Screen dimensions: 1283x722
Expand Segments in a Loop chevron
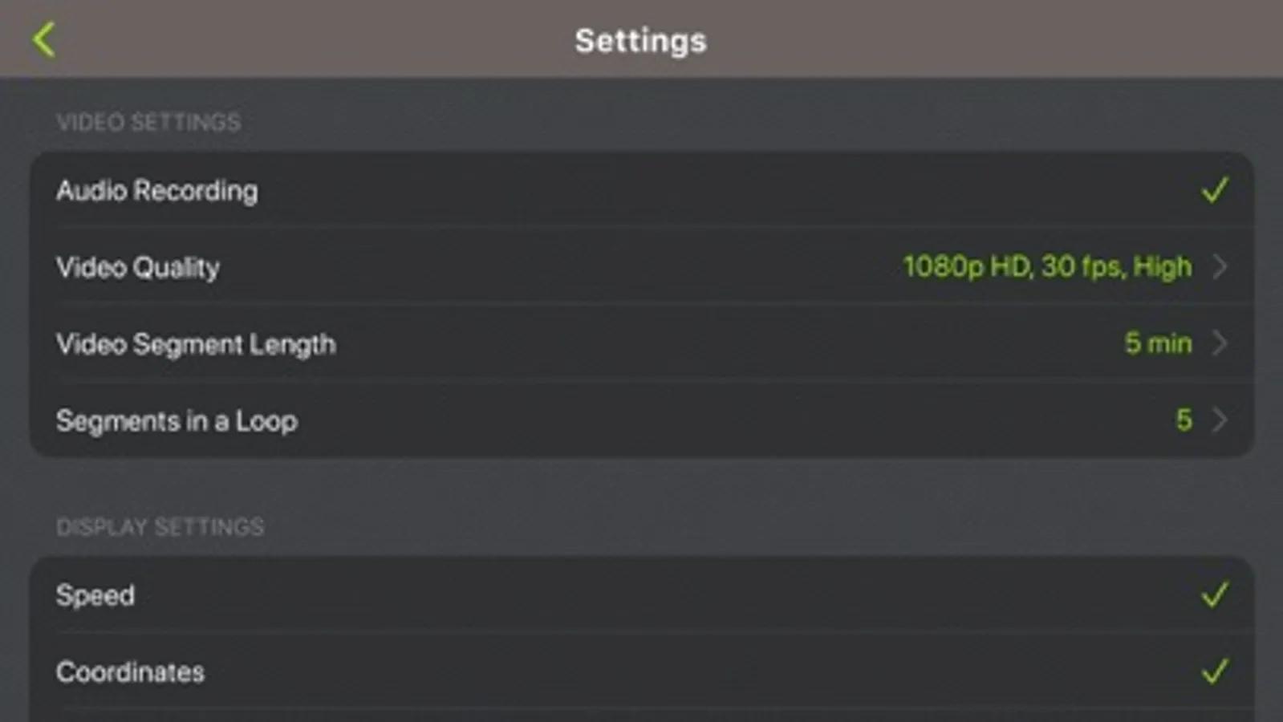(x=1220, y=420)
